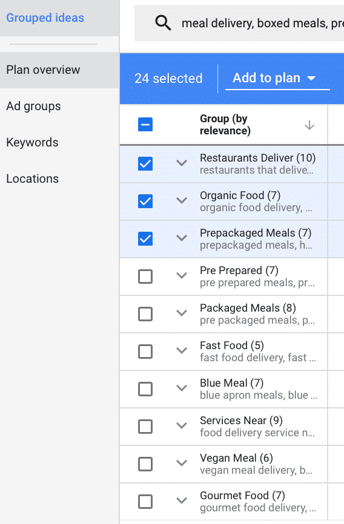The image size is (344, 524).
Task: Click the sort arrow in the Group column header
Action: point(309,125)
